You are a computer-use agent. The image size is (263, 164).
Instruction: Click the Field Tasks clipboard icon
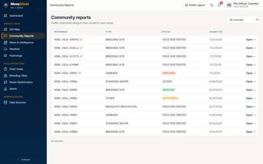(x=6, y=69)
